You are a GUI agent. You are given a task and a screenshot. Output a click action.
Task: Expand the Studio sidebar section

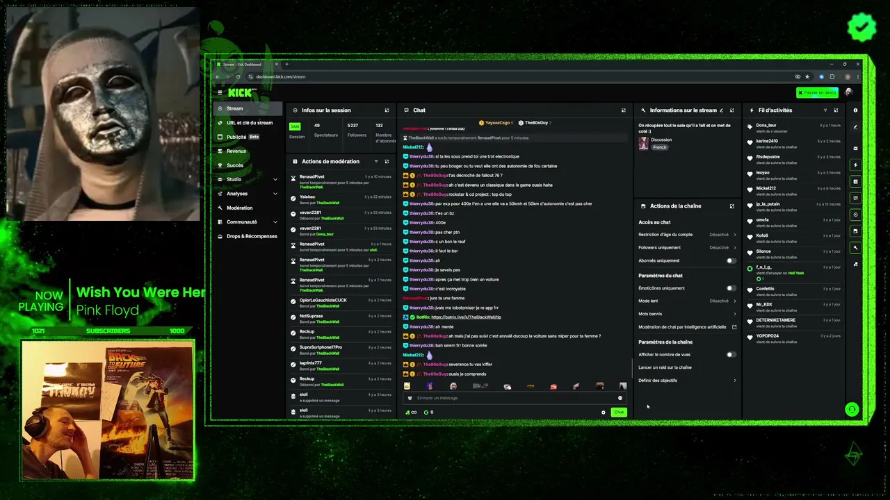[x=248, y=180]
